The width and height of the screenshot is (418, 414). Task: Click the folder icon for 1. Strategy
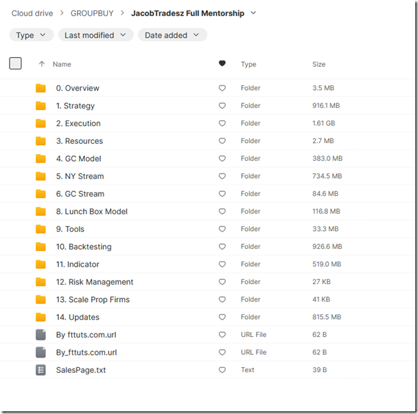(x=40, y=106)
